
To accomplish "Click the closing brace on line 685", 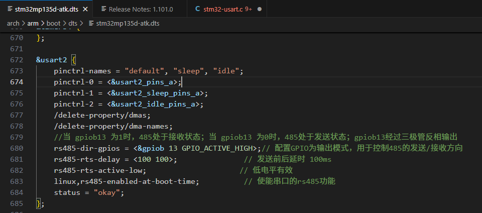I will tap(38, 204).
